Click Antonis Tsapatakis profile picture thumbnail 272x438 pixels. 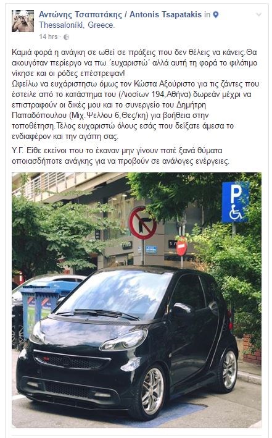(x=23, y=21)
